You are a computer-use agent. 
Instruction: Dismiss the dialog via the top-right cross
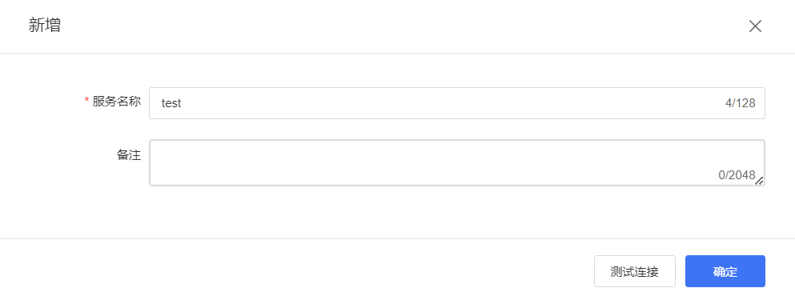[x=755, y=26]
